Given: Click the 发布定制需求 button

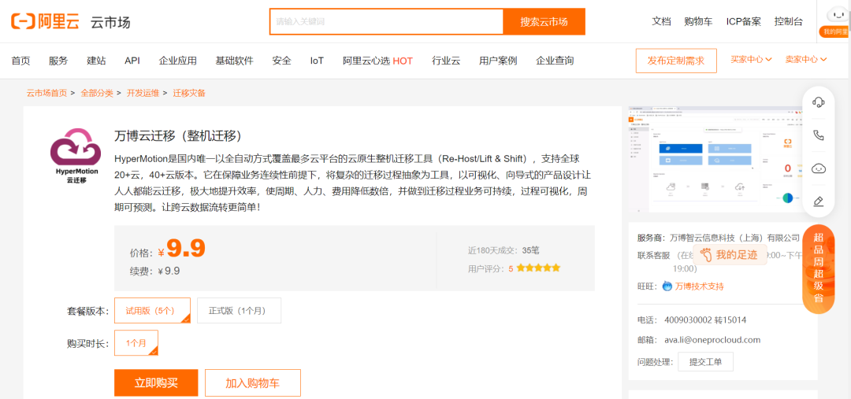Looking at the screenshot, I should [x=676, y=61].
